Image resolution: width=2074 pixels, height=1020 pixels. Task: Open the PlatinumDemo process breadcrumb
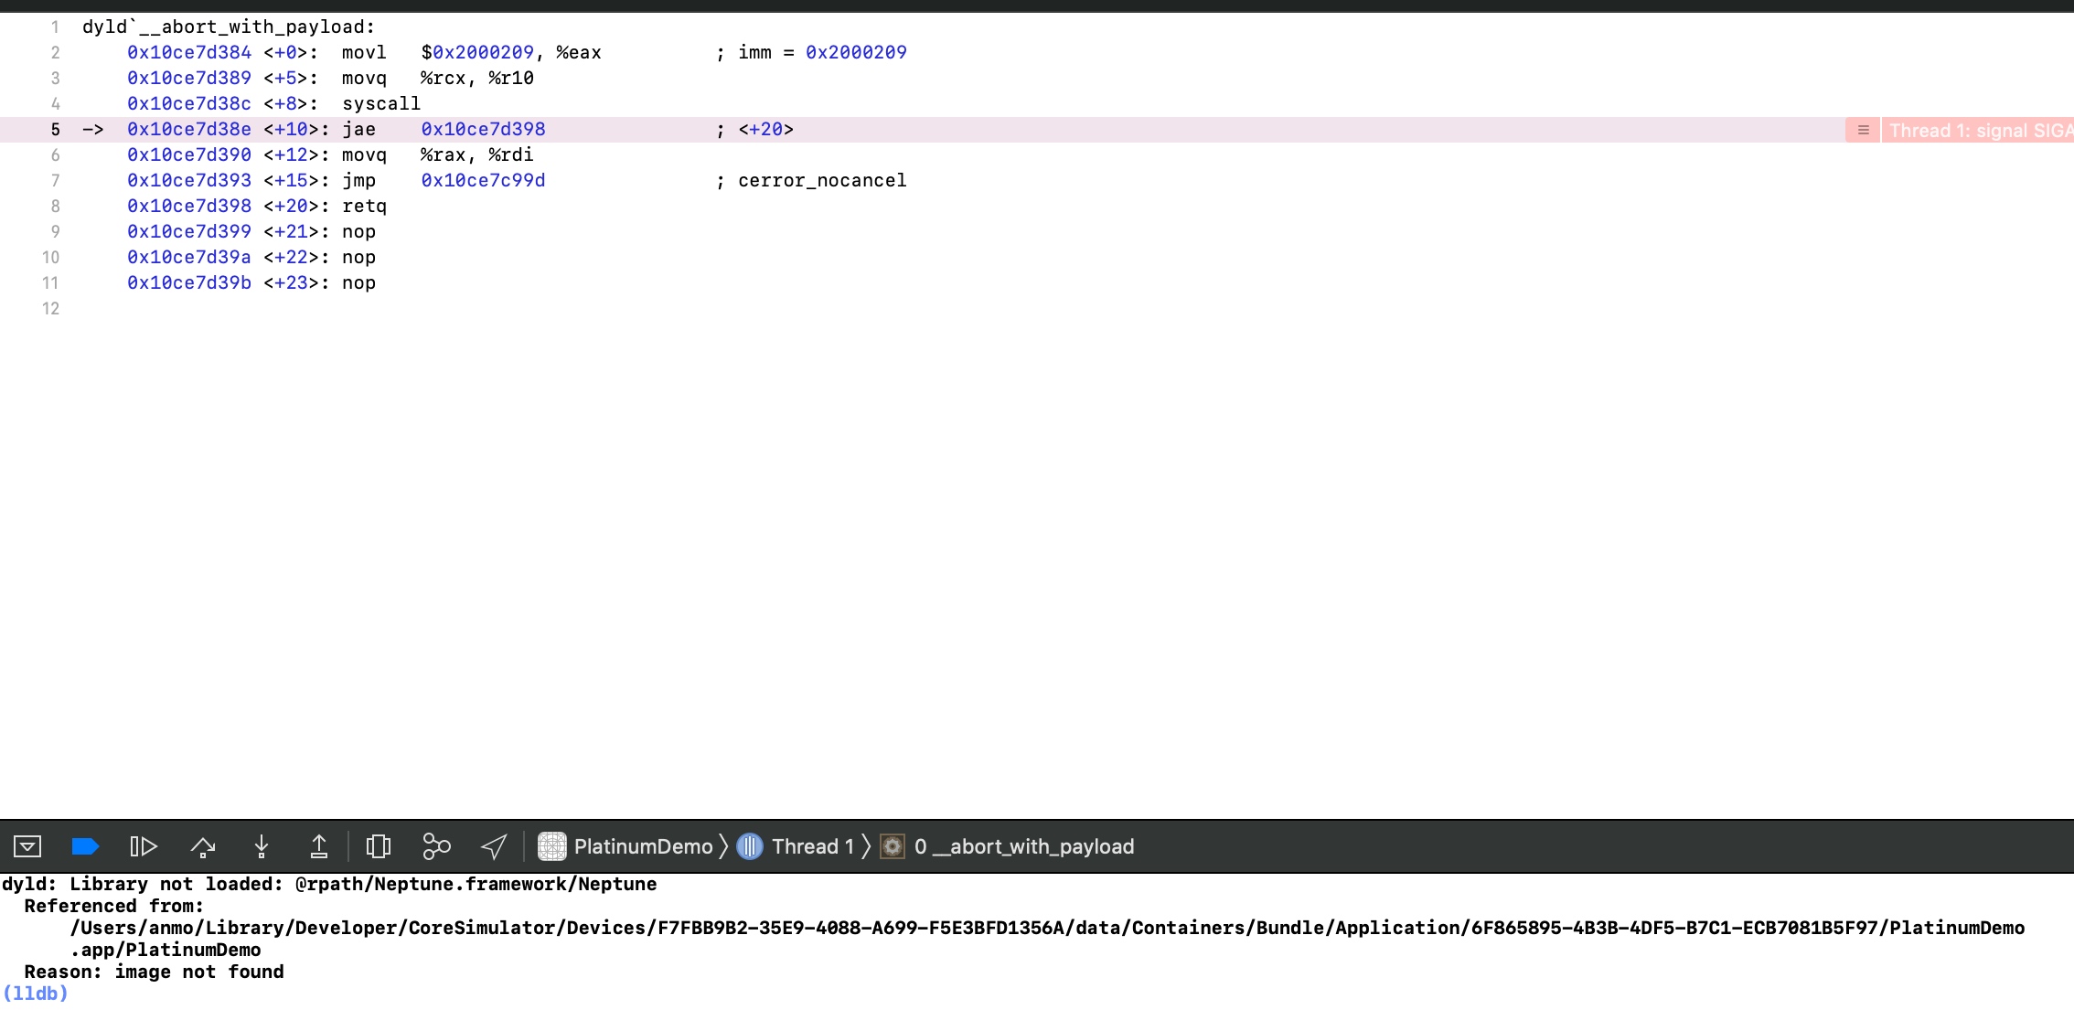tap(642, 846)
